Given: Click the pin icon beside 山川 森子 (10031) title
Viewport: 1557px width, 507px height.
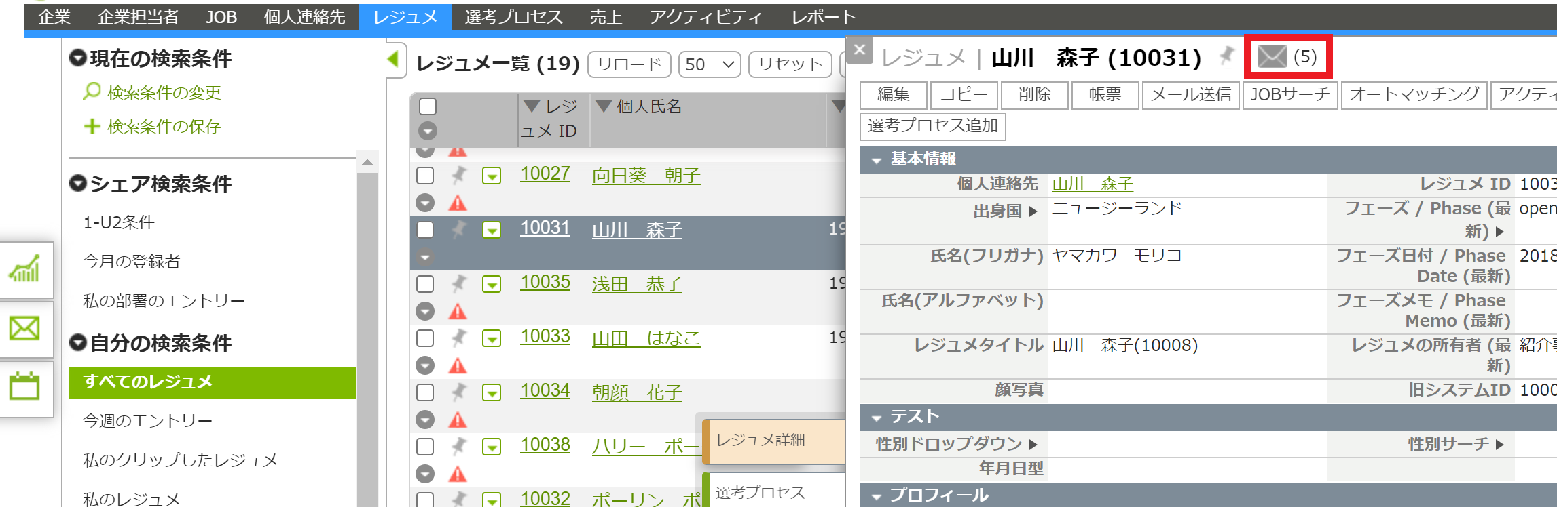Looking at the screenshot, I should [x=1226, y=55].
